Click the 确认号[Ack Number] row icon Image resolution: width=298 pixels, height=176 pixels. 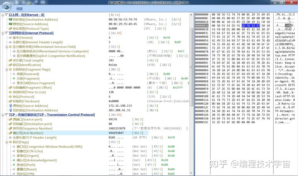(10, 133)
